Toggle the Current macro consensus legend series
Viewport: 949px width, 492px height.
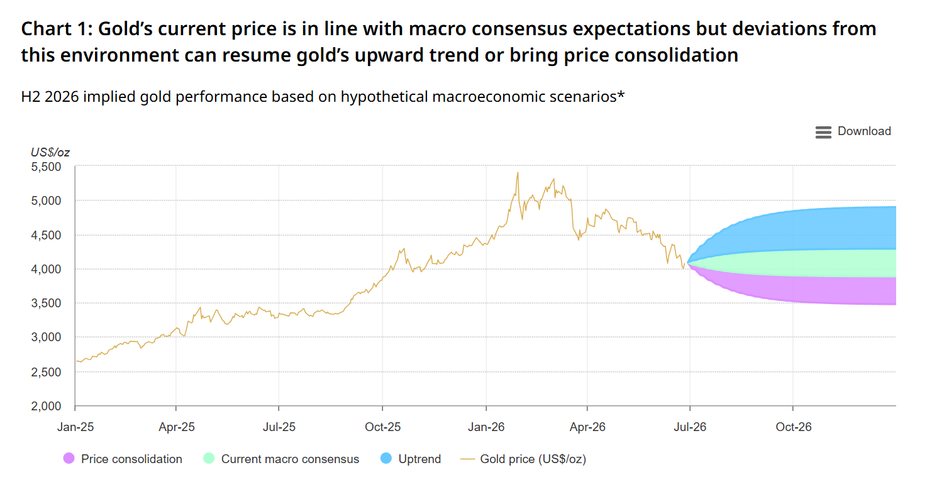282,459
